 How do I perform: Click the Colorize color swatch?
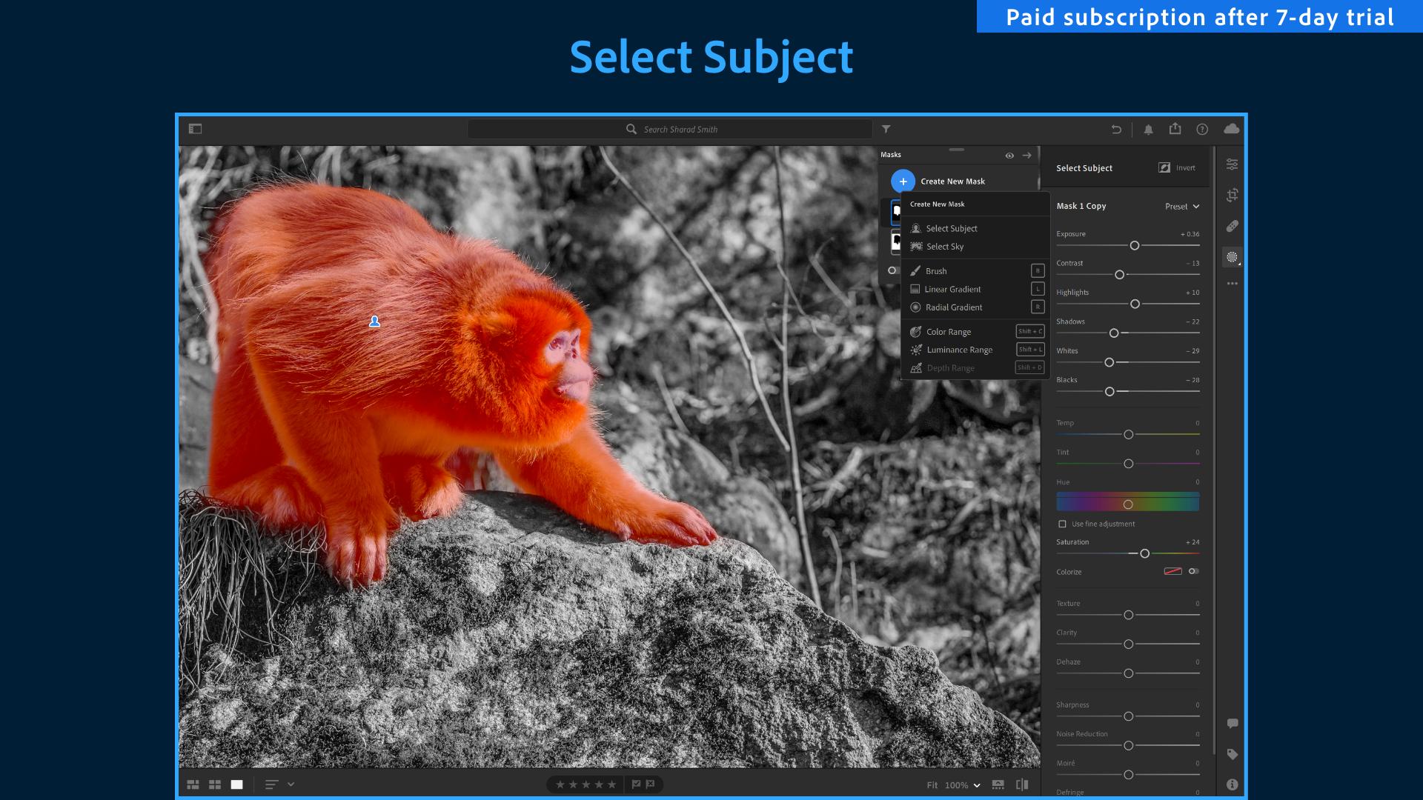click(1172, 571)
